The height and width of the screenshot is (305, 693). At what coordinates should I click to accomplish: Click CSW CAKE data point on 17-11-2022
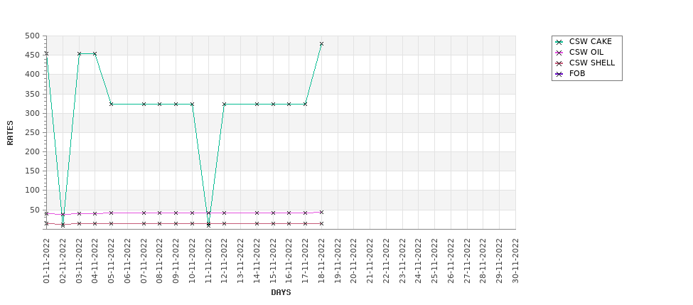(305, 104)
